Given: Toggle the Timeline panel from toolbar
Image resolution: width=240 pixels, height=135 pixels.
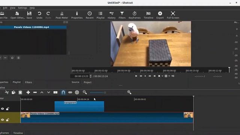Looking at the screenshot, I should point(148,15).
